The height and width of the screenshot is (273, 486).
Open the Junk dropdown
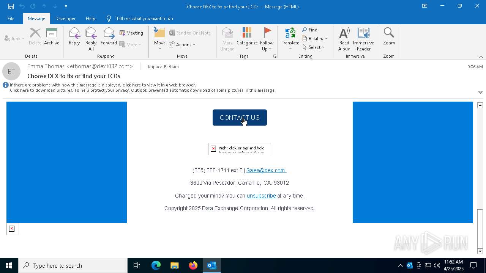[x=14, y=39]
